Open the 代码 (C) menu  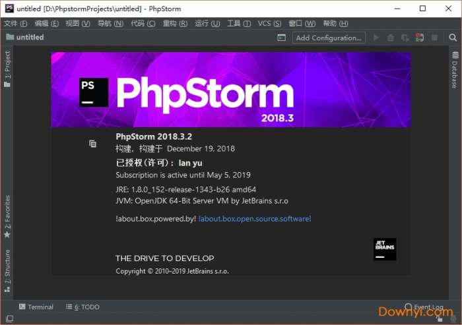143,23
